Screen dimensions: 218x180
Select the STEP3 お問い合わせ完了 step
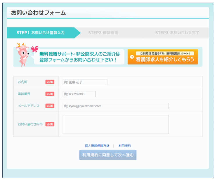pos(177,33)
